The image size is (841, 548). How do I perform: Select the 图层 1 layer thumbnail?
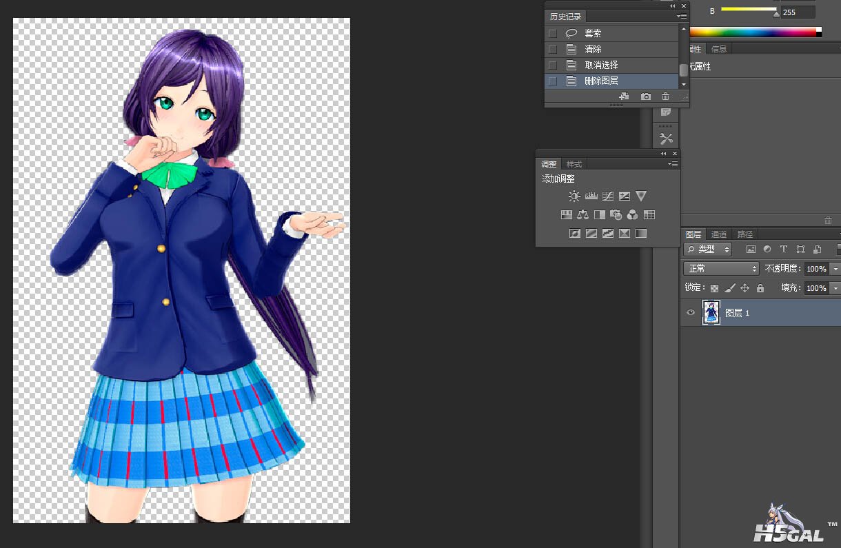click(711, 313)
